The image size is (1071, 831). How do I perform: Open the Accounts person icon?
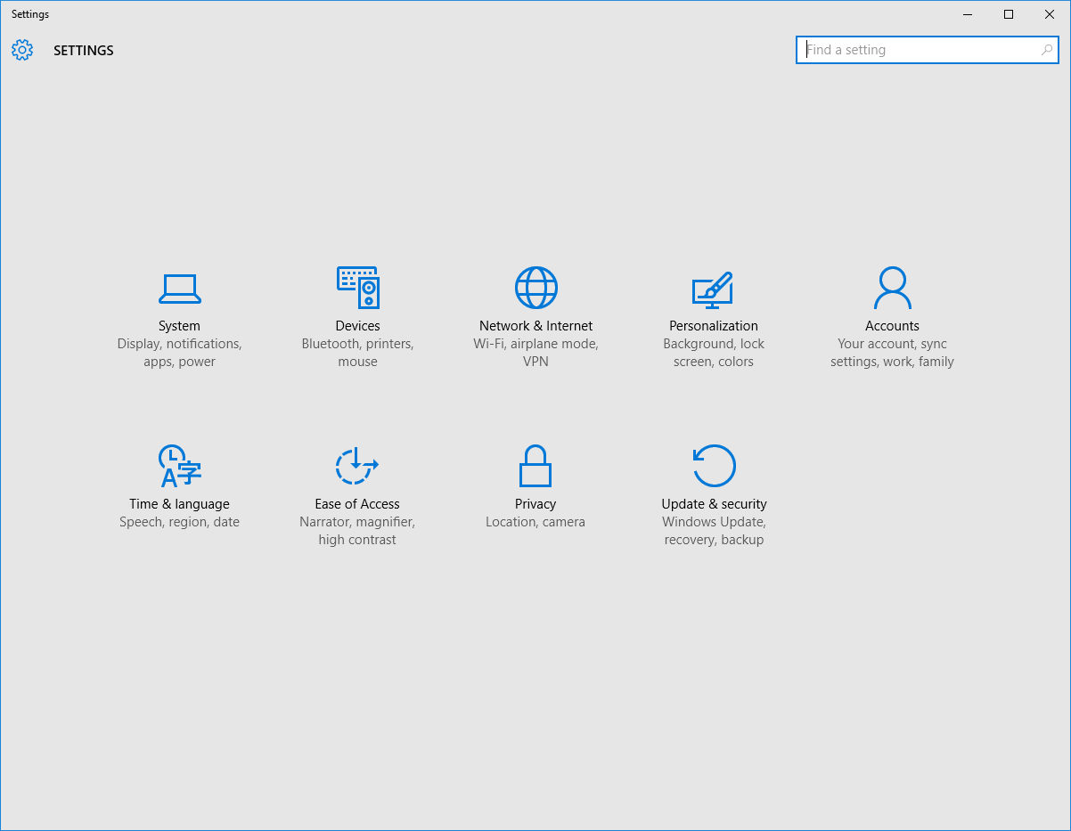click(x=892, y=287)
